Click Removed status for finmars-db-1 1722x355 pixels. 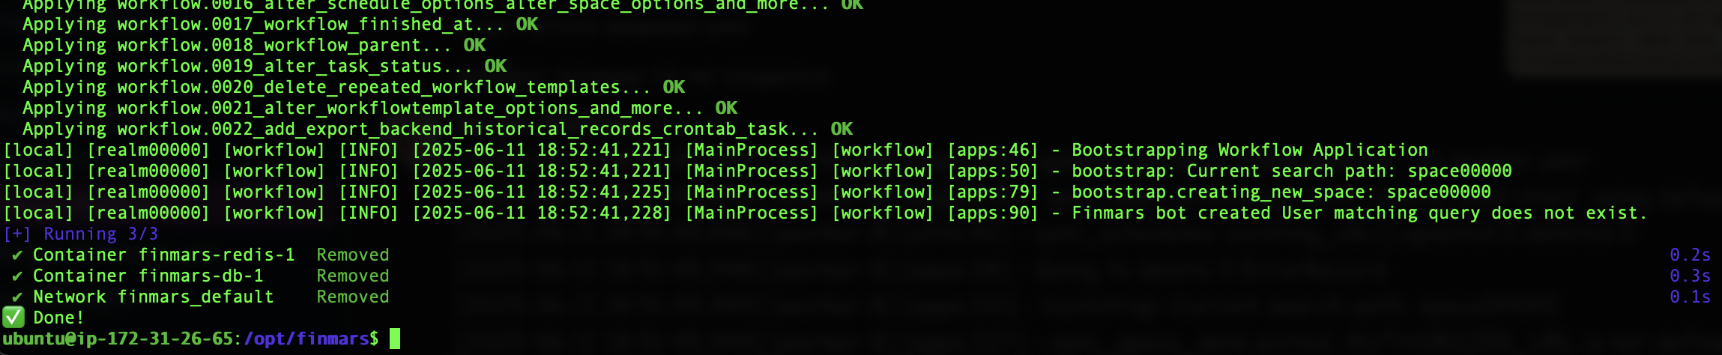pyautogui.click(x=353, y=276)
